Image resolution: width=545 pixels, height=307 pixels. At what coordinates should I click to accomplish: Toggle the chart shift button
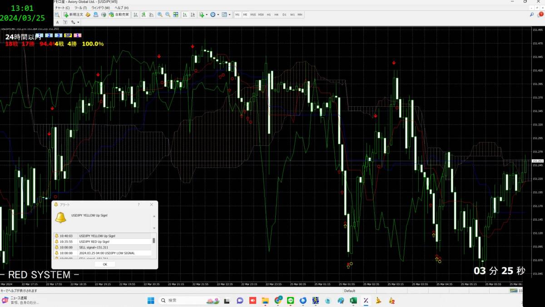click(193, 15)
